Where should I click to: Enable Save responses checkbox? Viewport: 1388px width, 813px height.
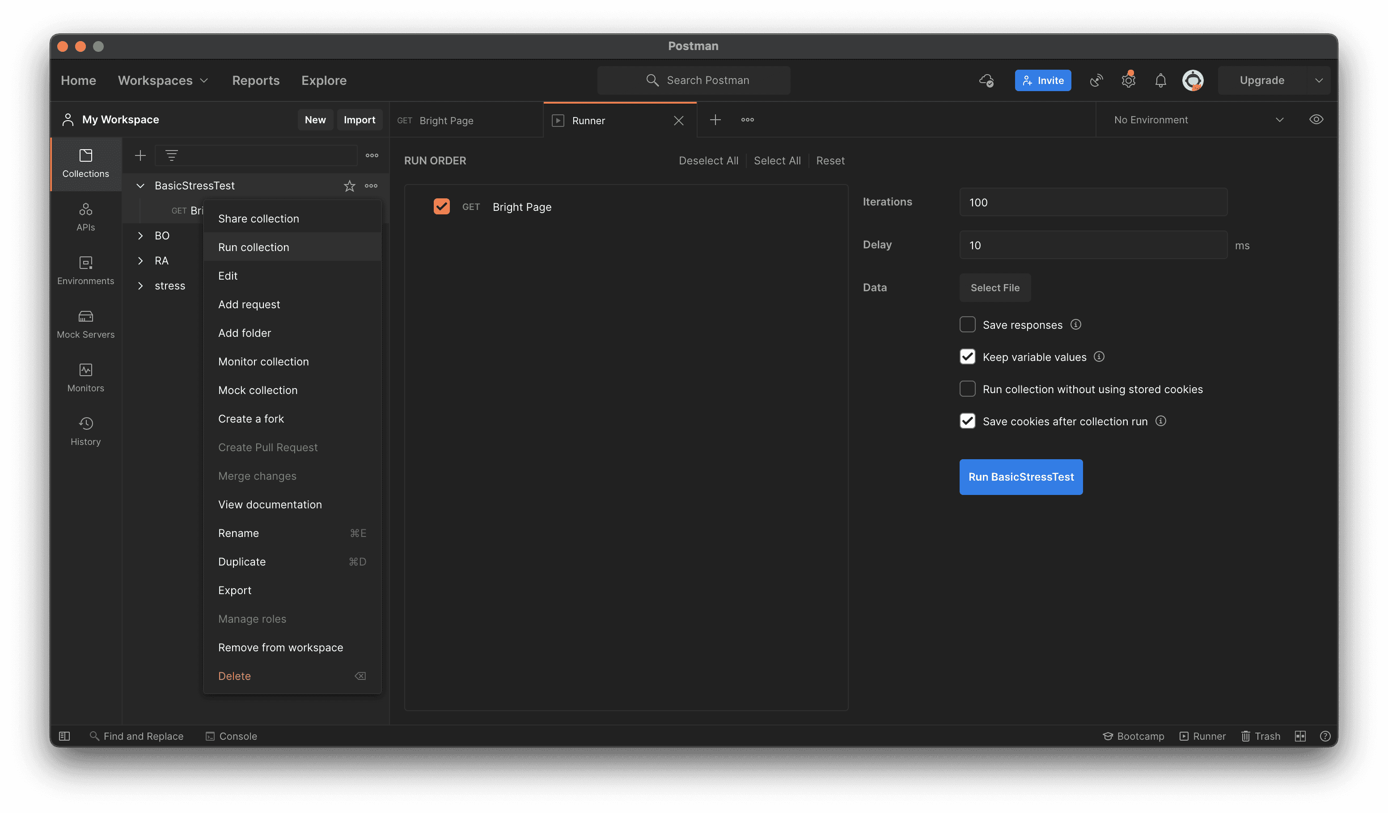pos(967,325)
